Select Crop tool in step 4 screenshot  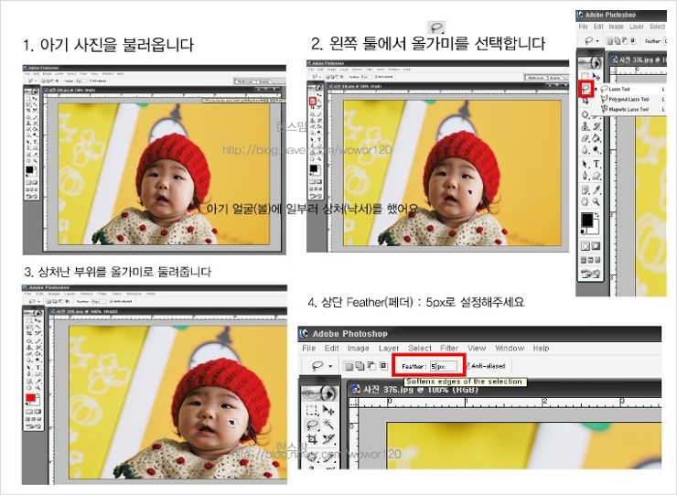[312, 438]
